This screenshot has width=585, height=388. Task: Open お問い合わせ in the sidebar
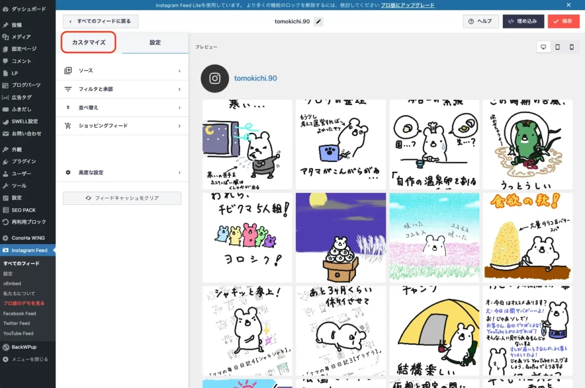click(28, 134)
